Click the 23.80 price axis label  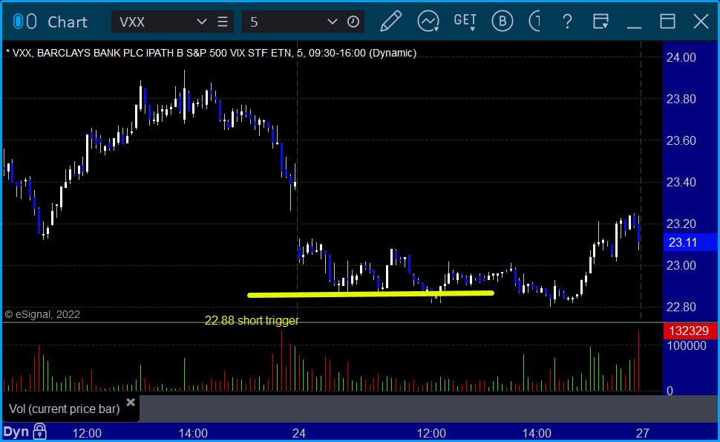click(x=681, y=99)
